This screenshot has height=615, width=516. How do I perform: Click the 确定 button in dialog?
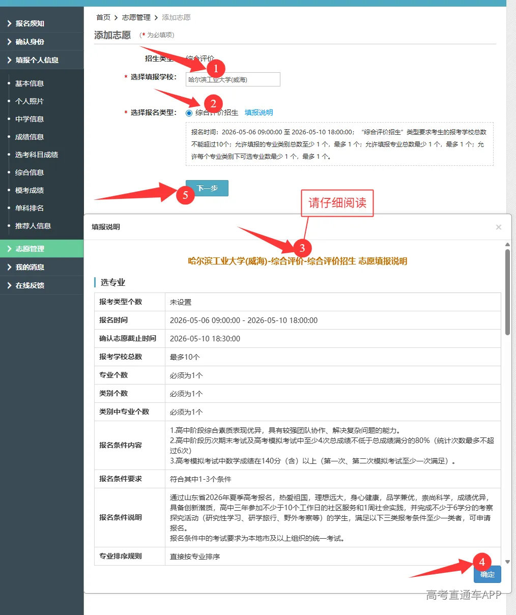[488, 574]
